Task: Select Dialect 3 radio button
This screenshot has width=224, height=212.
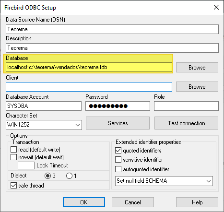Action: point(47,176)
